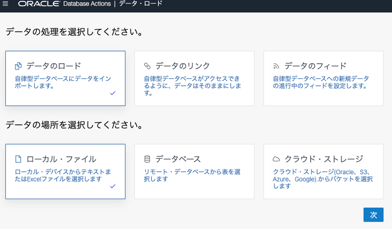Open the hamburger navigation menu

pyautogui.click(x=5, y=4)
